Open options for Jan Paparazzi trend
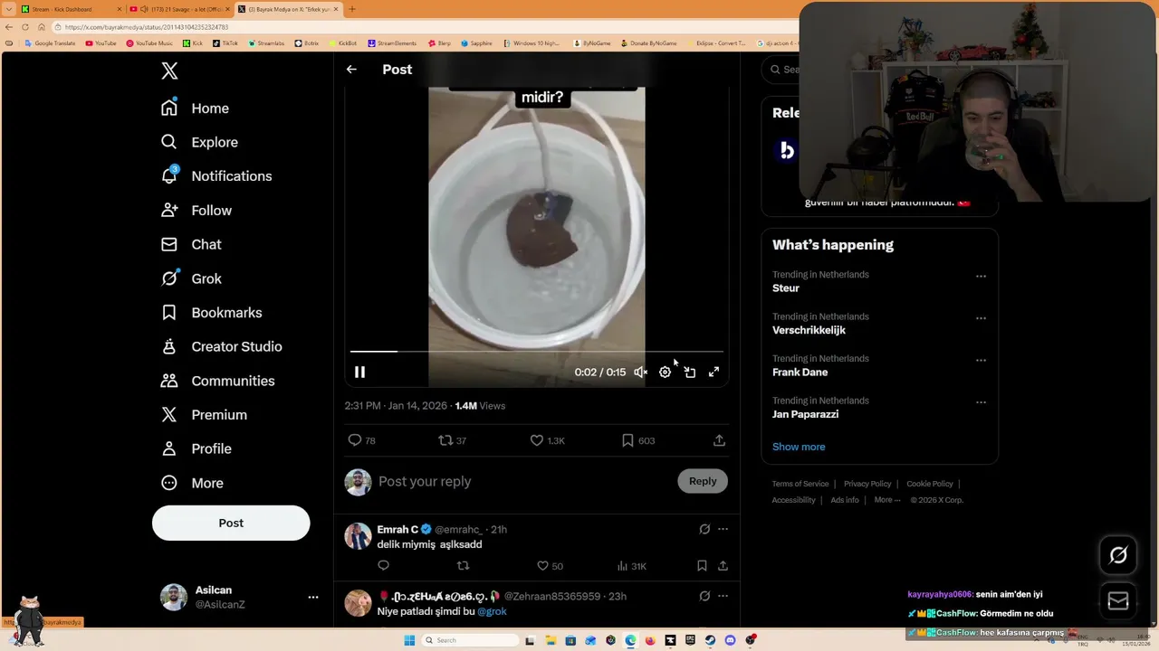 (981, 402)
